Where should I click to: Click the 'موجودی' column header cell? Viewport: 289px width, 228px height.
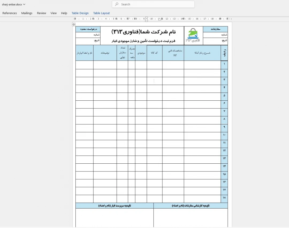(141, 53)
